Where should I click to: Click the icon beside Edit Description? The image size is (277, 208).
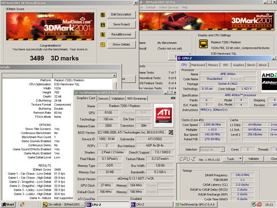tap(103, 14)
